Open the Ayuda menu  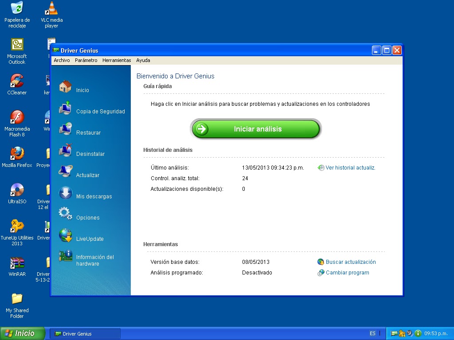(x=143, y=60)
